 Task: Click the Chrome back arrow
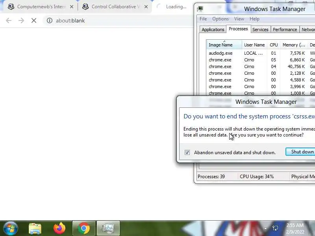click(9, 20)
